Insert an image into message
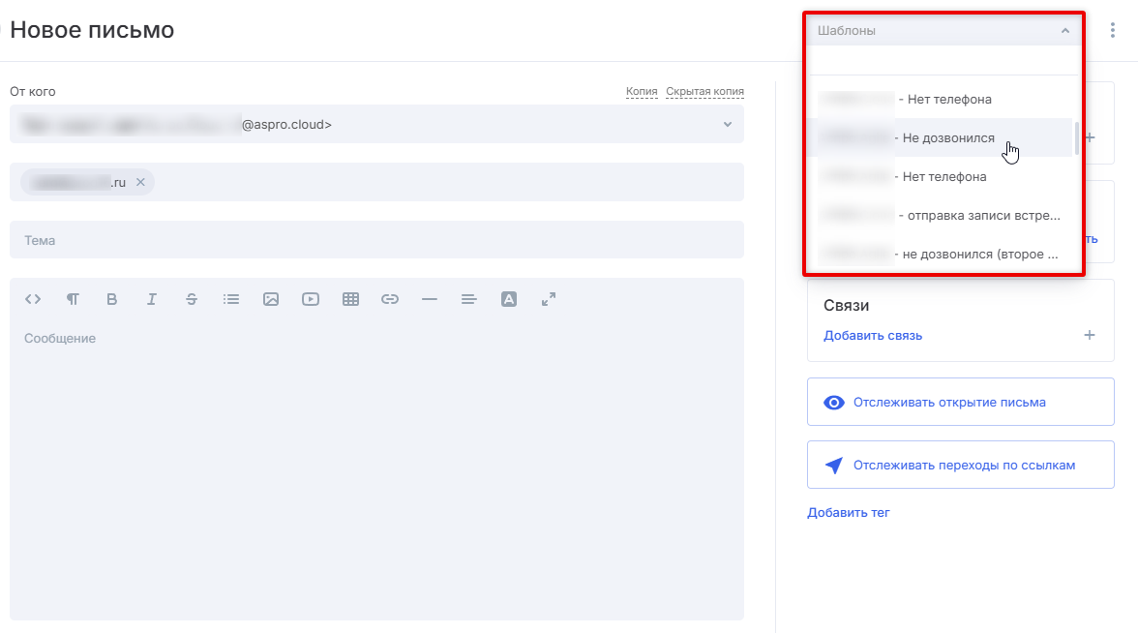The height and width of the screenshot is (633, 1138). 271,299
